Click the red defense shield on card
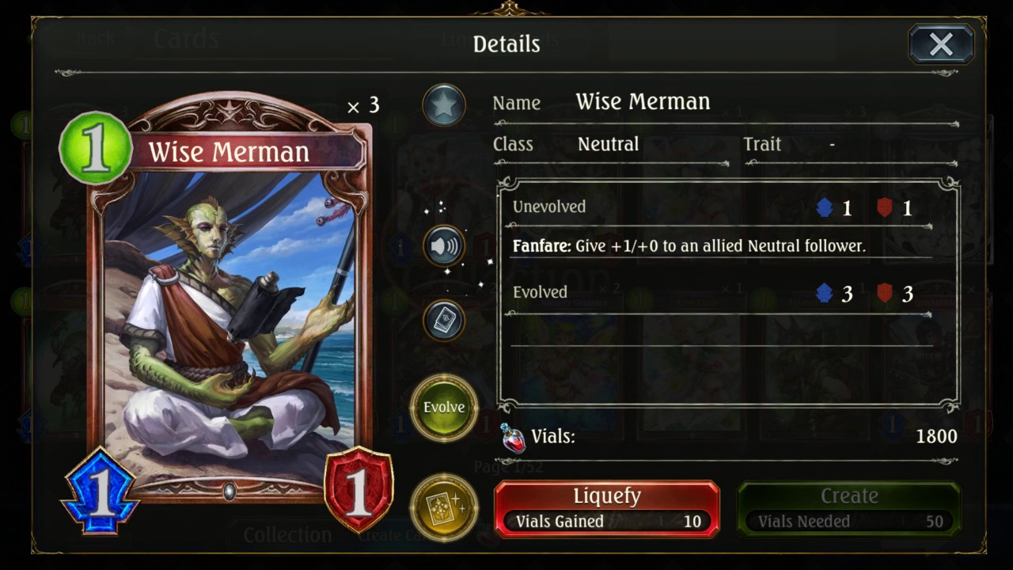The width and height of the screenshot is (1013, 570). [x=359, y=491]
